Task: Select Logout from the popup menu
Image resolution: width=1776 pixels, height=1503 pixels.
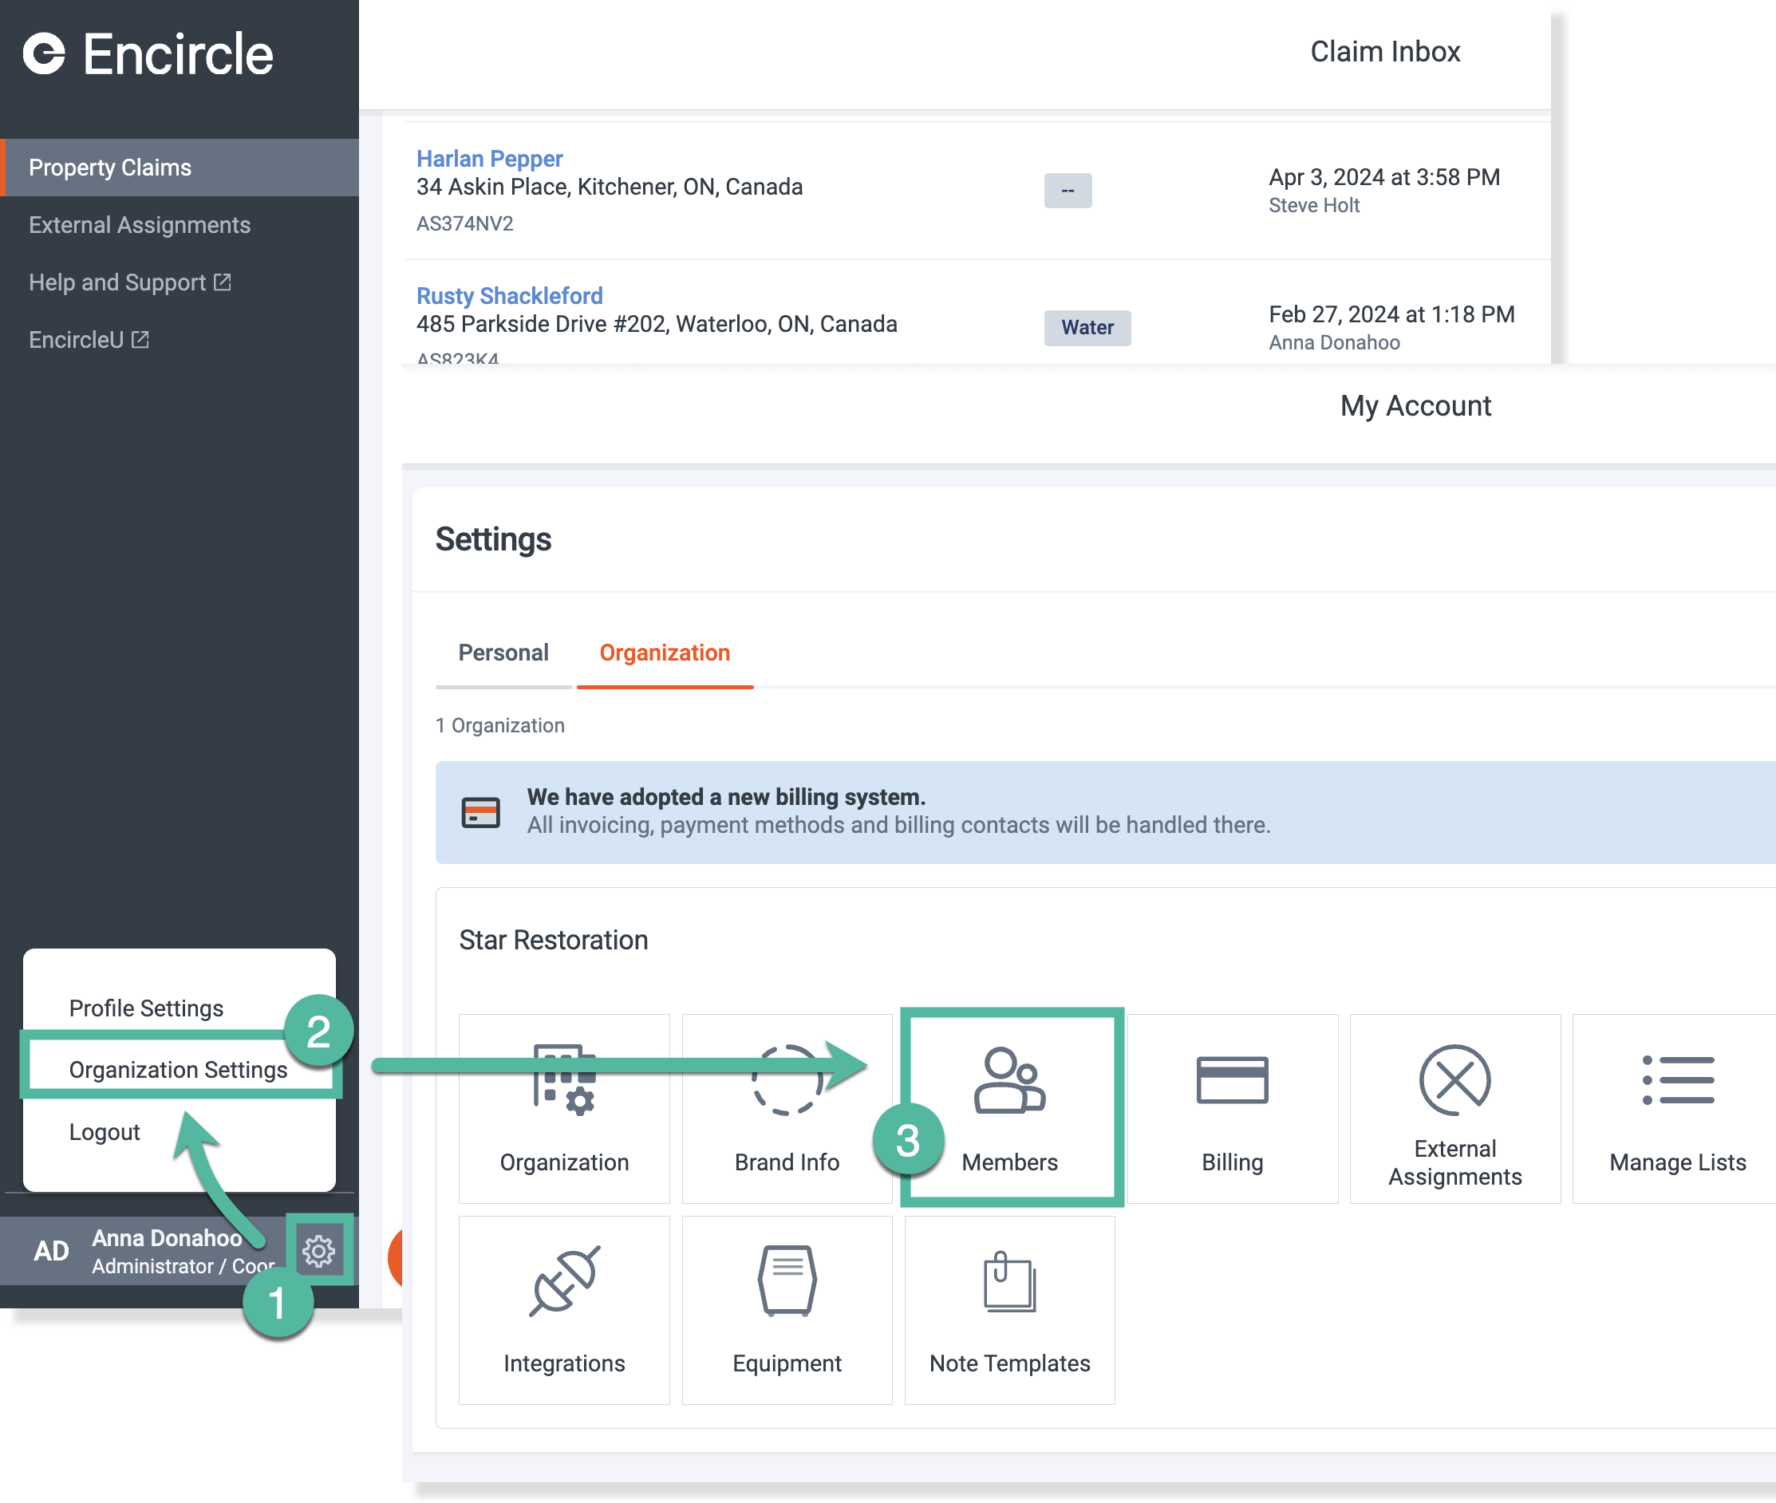Action: (104, 1131)
